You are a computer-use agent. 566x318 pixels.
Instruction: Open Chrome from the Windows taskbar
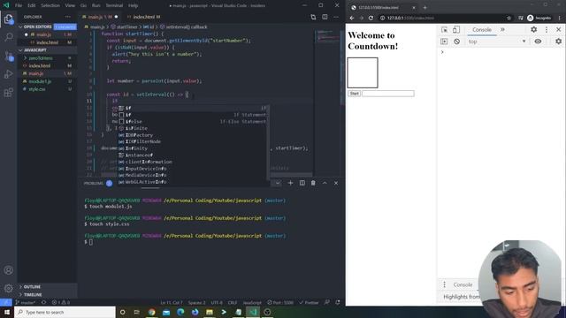151,312
